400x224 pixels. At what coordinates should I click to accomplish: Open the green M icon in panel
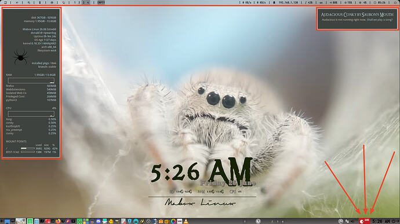click(x=30, y=221)
